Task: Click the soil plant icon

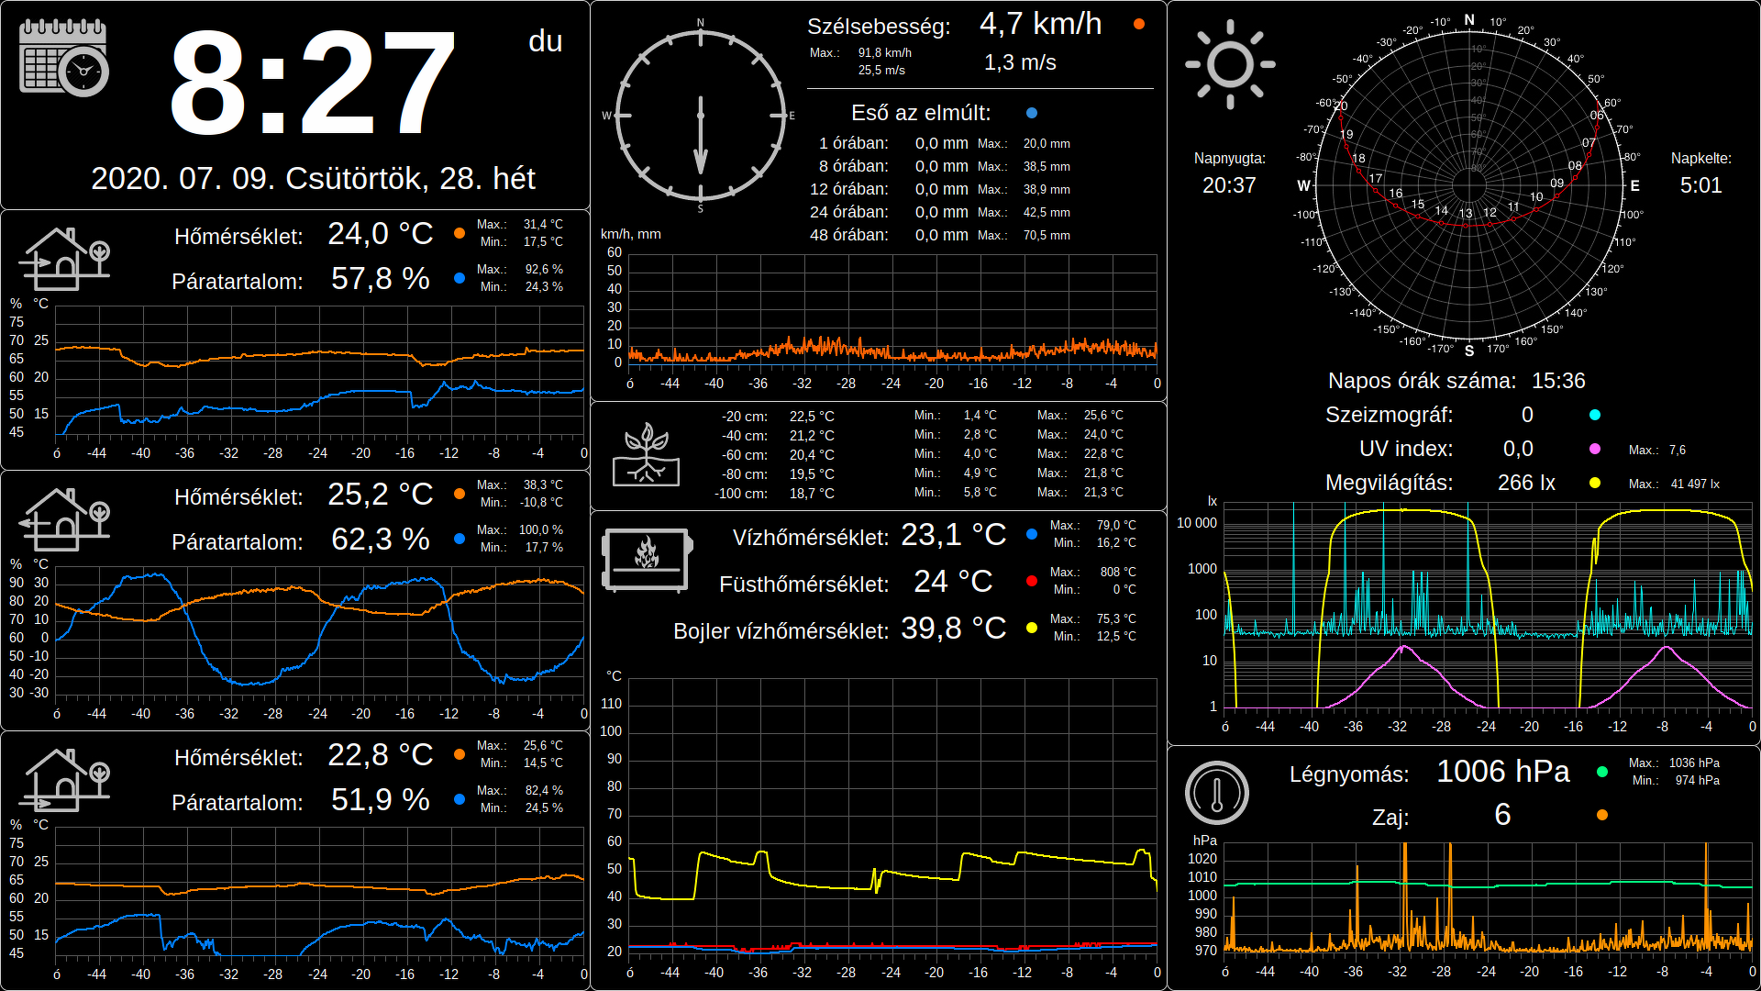Action: [647, 454]
